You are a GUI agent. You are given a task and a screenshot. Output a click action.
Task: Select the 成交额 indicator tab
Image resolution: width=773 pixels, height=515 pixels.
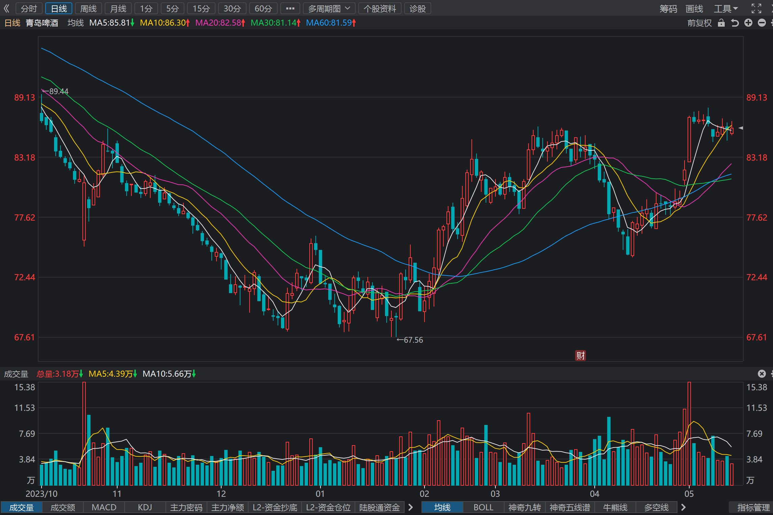[63, 508]
